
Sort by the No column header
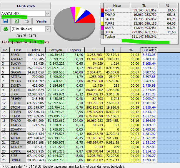coord(5,50)
